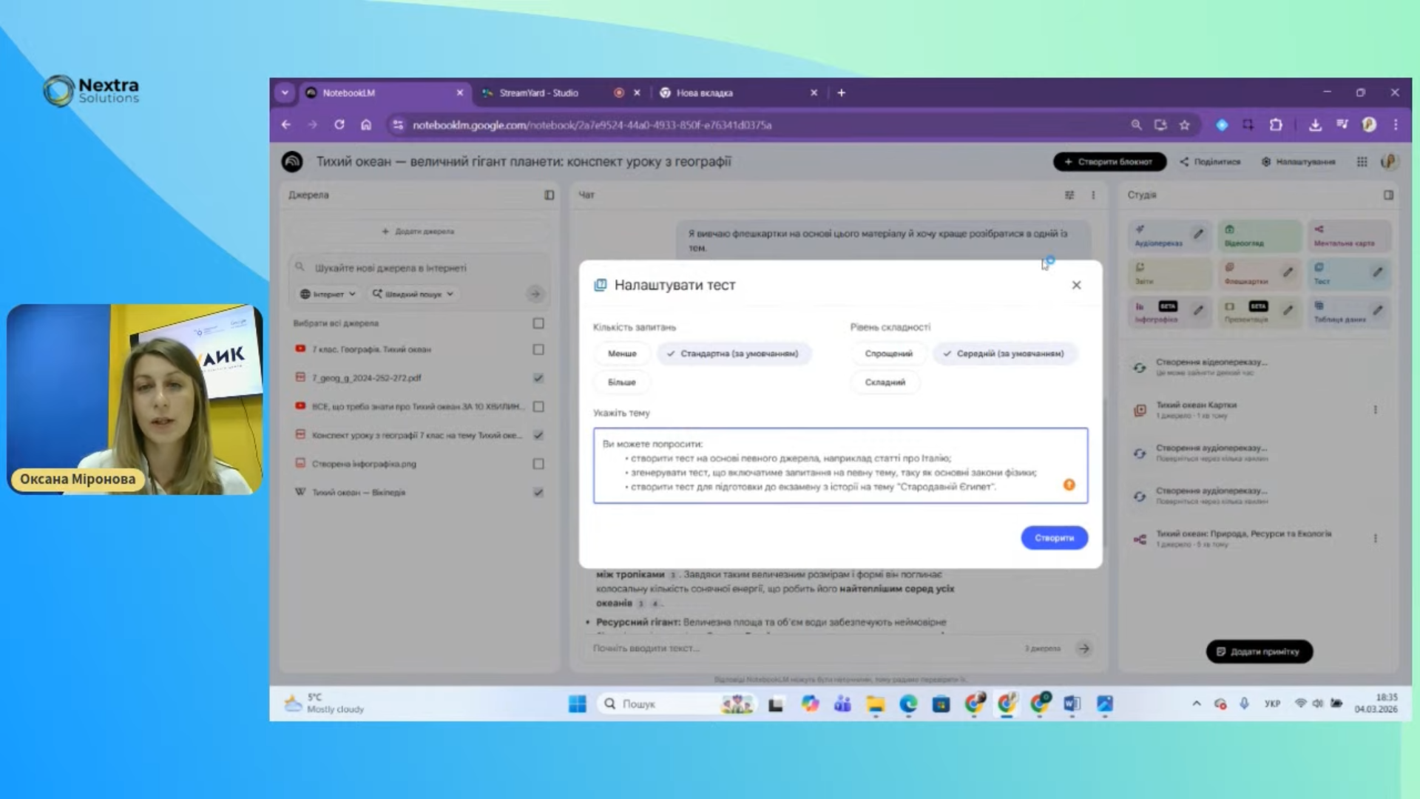Open Microsoft Word from taskbar
This screenshot has height=799, width=1420.
click(x=1072, y=704)
